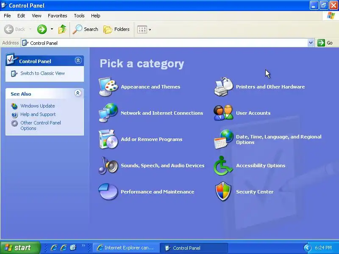
Task: Collapse the See Also sidebar section
Action: pos(78,93)
